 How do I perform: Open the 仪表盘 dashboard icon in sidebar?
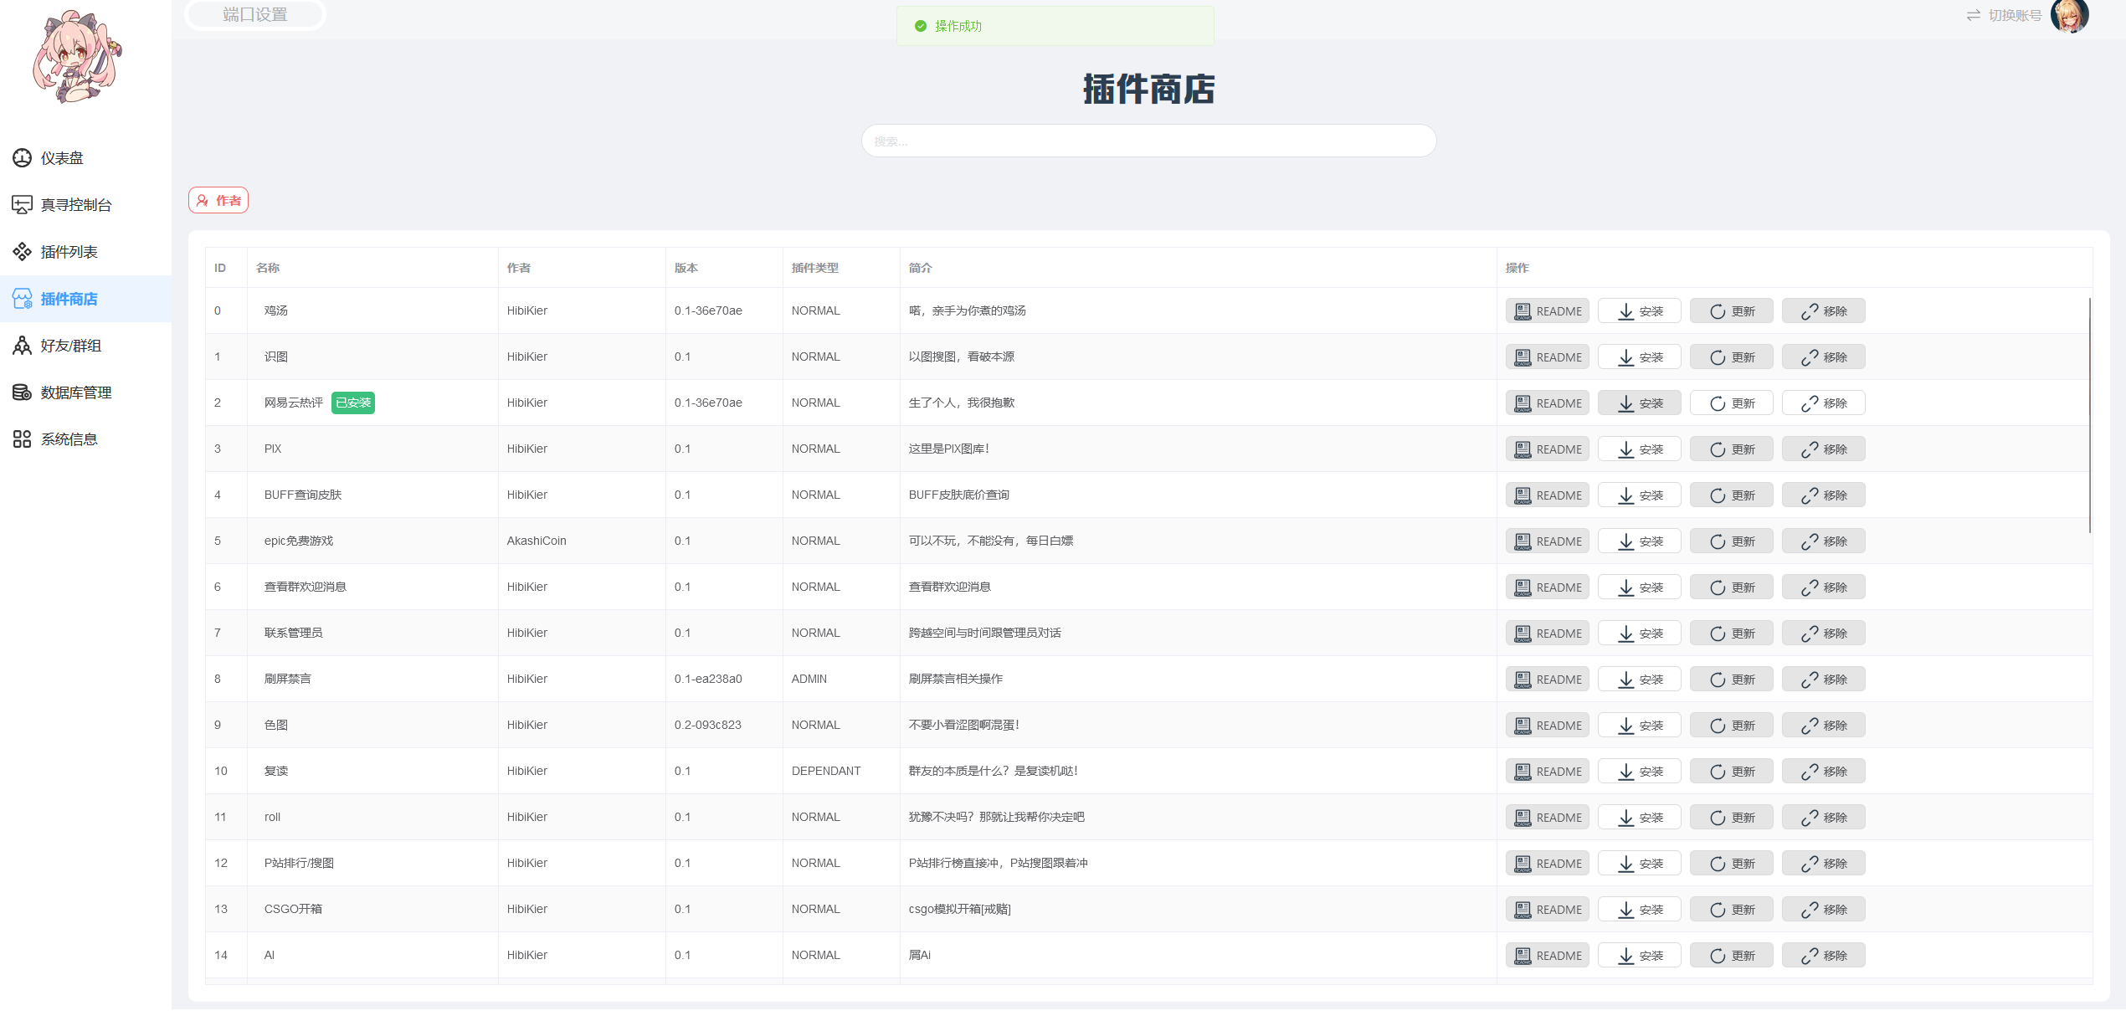coord(22,158)
